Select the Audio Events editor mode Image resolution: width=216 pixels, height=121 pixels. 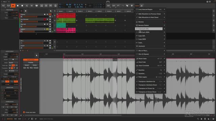click(x=31, y=60)
